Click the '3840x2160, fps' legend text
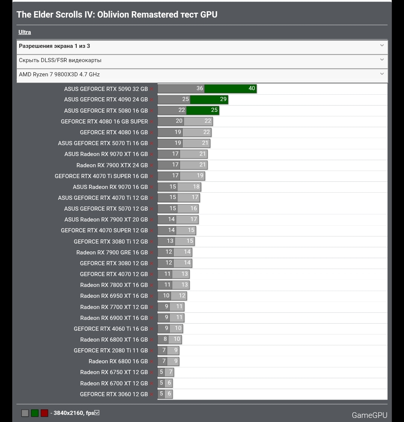 (x=74, y=413)
